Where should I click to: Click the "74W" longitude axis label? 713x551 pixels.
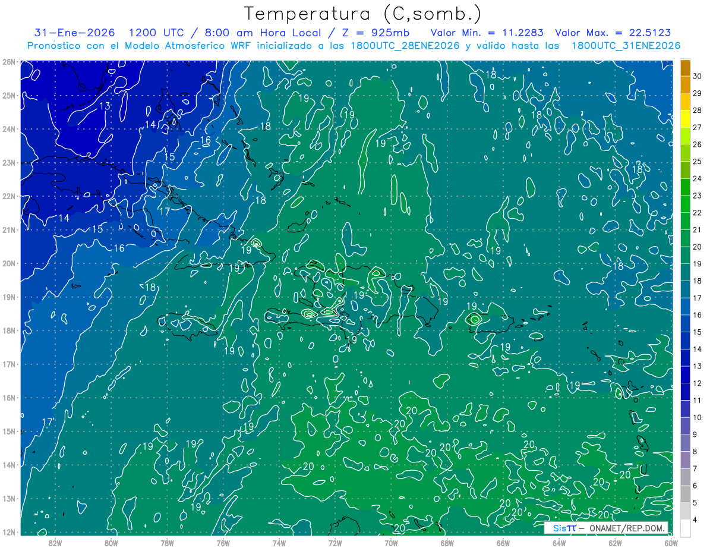click(x=279, y=542)
